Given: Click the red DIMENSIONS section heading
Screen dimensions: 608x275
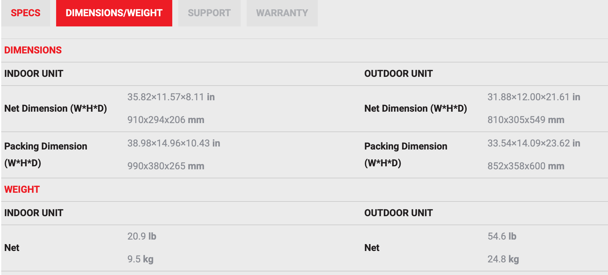Looking at the screenshot, I should (x=33, y=50).
